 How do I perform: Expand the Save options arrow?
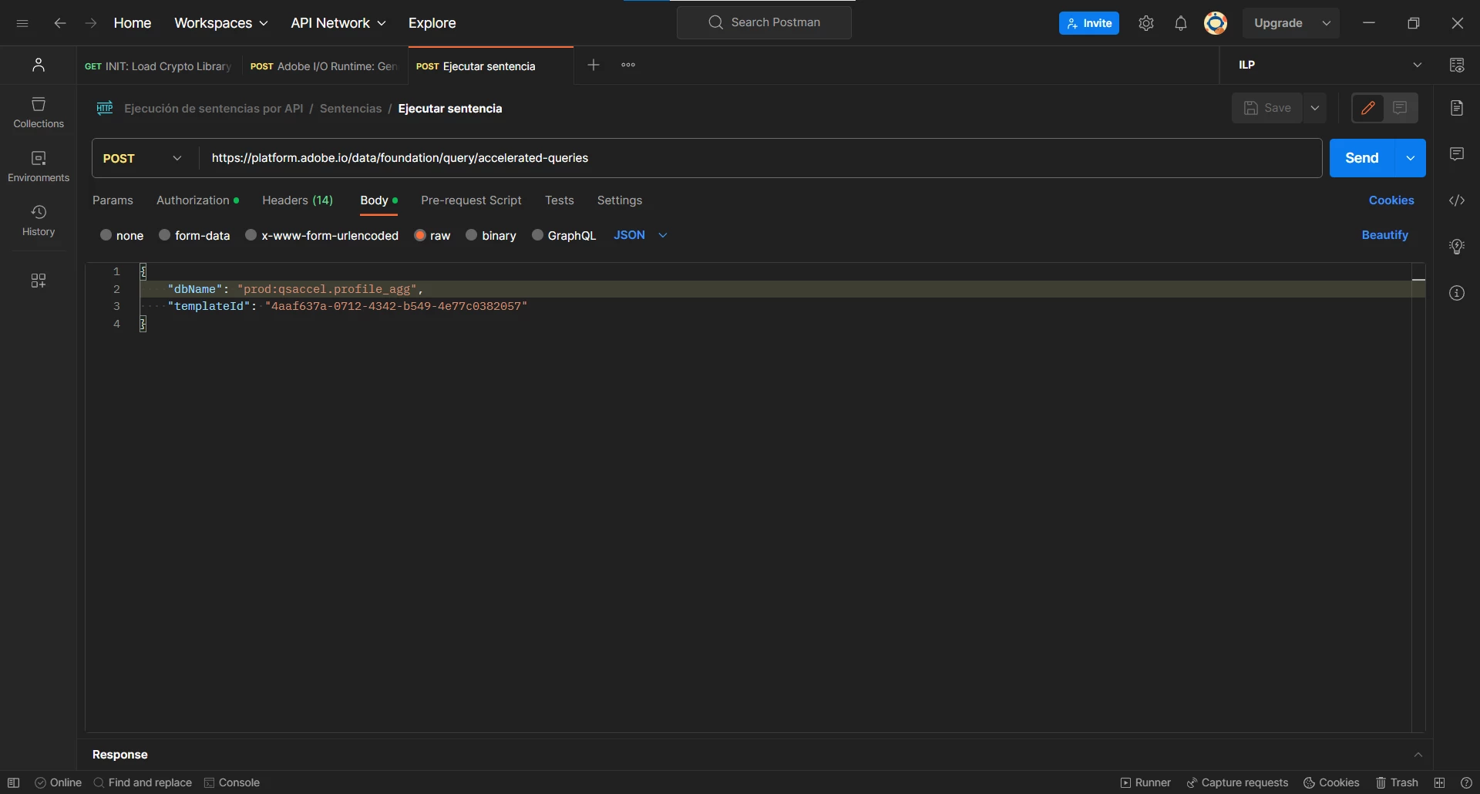point(1315,108)
